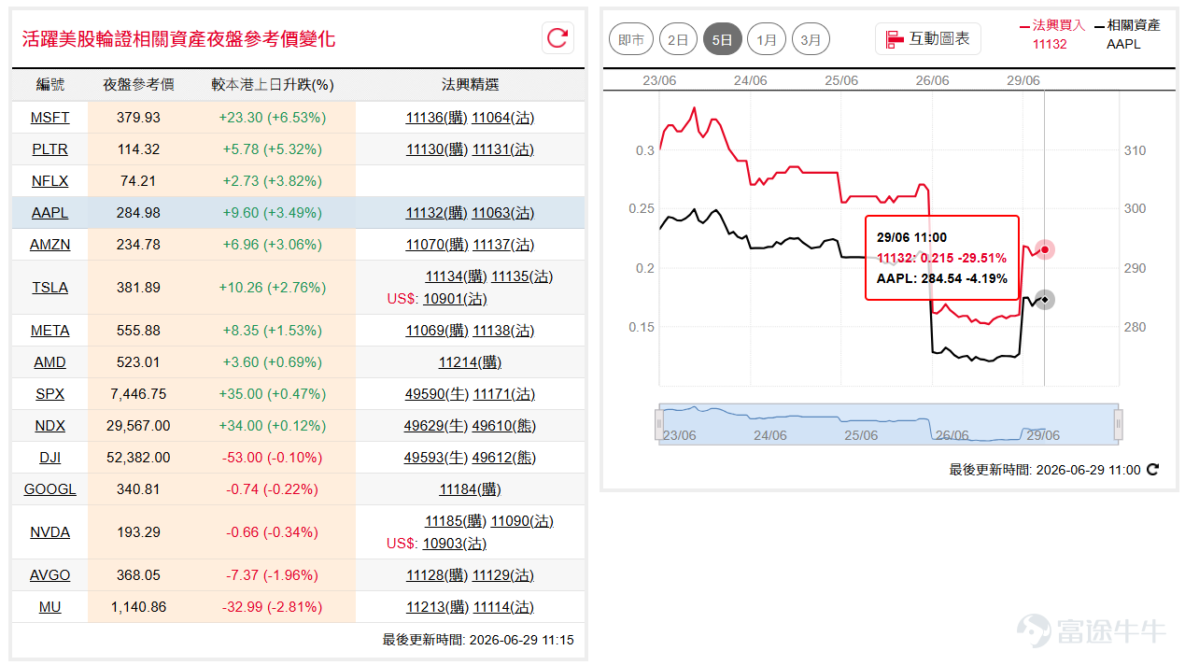The width and height of the screenshot is (1185, 665).
Task: Select the 即市 intraday range
Action: tap(631, 39)
